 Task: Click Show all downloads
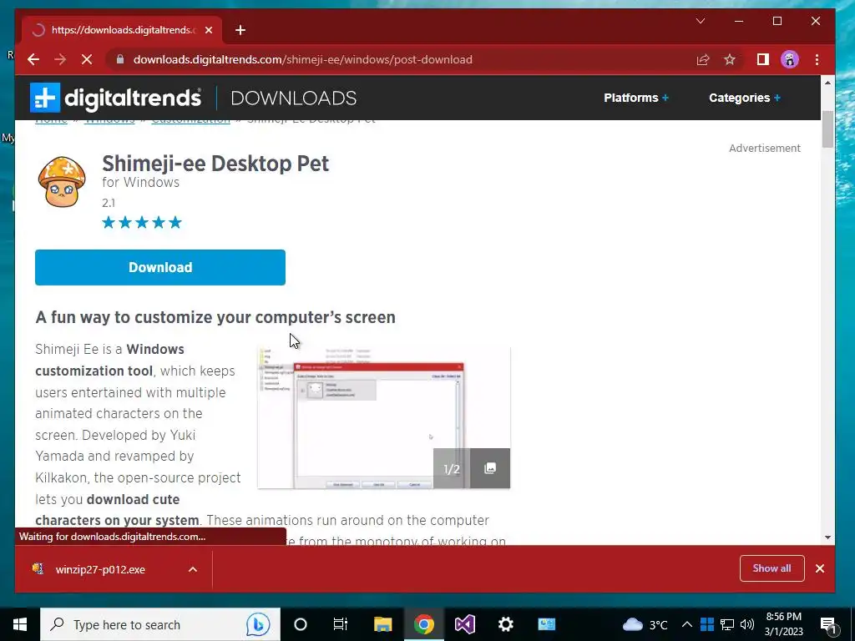coord(772,568)
